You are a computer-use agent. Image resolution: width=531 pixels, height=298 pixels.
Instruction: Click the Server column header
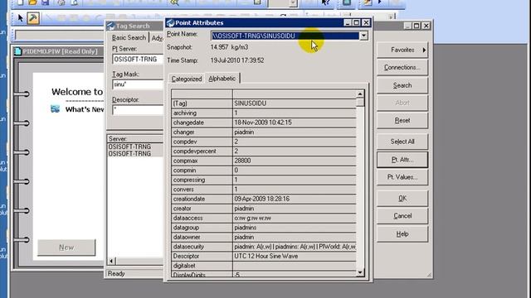pos(135,139)
